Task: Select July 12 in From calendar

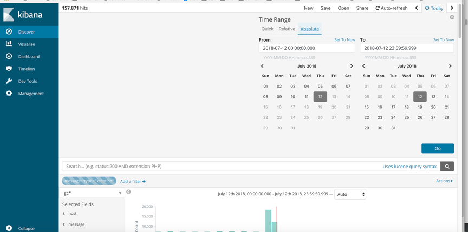Action: (320, 97)
